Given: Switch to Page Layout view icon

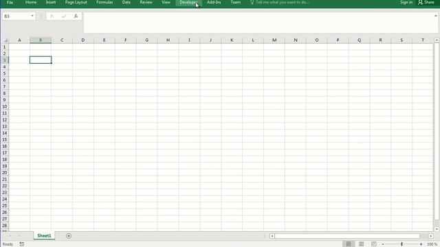Looking at the screenshot, I should (x=361, y=244).
